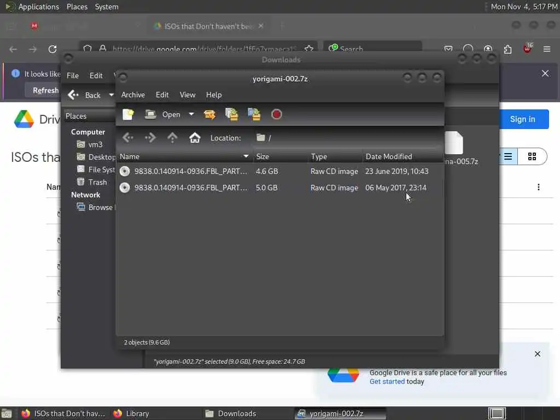Sort archive list by Type column
560x420 pixels.
335,156
